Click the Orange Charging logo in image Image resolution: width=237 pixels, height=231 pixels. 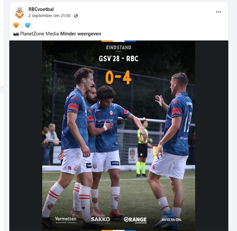(135, 220)
